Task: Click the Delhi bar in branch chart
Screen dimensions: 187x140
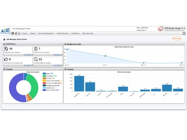Action: pyautogui.click(x=123, y=89)
